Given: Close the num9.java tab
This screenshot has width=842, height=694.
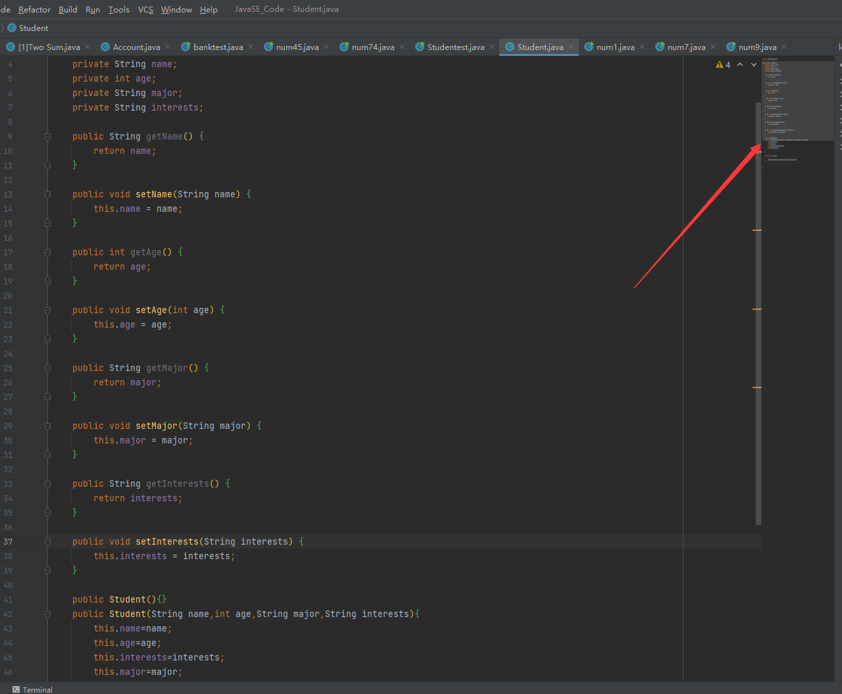Looking at the screenshot, I should (x=784, y=47).
